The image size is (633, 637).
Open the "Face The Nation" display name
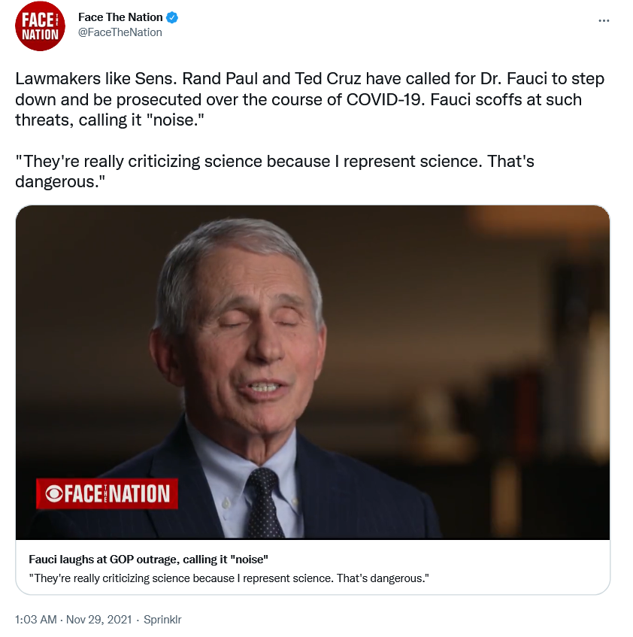[x=120, y=17]
